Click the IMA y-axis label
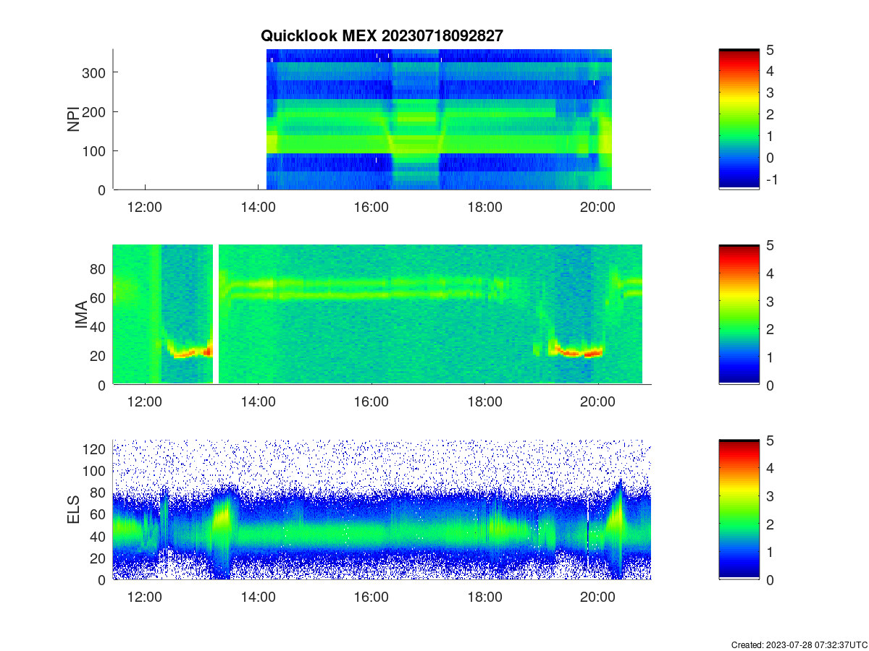Screen dimensions: 869x651 81,315
